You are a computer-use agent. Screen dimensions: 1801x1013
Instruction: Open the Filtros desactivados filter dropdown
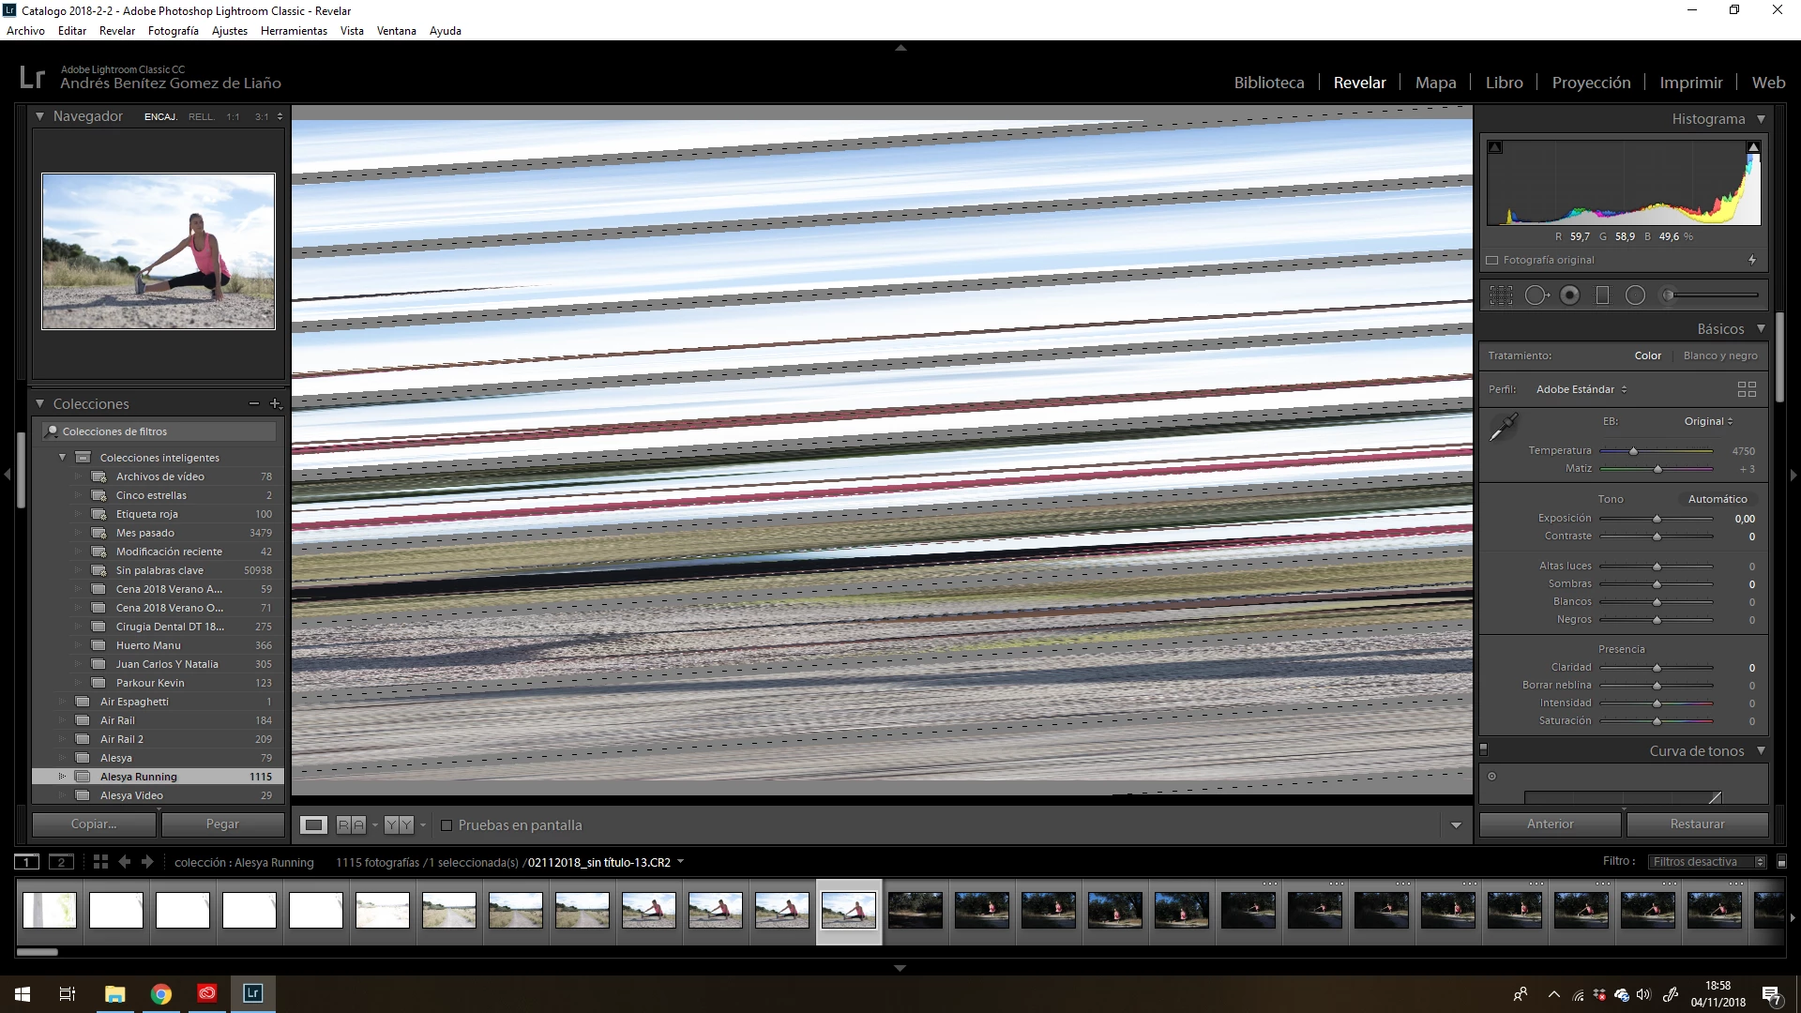(1707, 862)
